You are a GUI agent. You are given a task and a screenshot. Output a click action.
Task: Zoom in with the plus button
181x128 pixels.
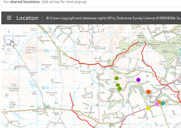click(9, 32)
